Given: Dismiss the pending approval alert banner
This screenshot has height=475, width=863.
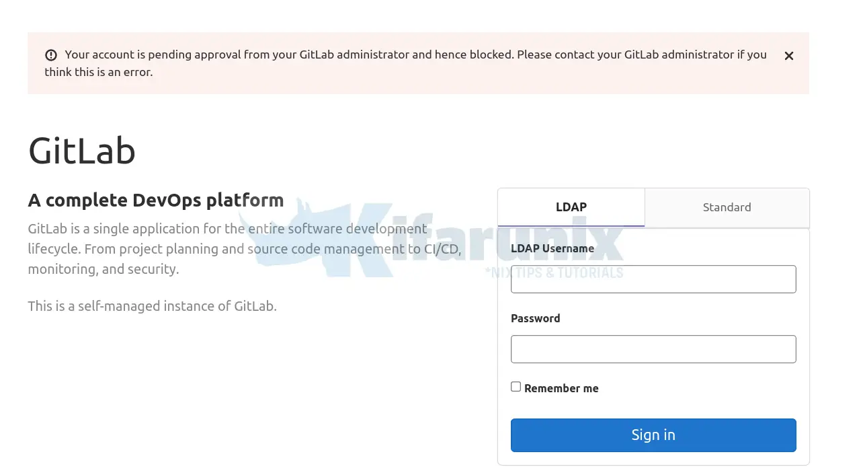Looking at the screenshot, I should pyautogui.click(x=789, y=56).
